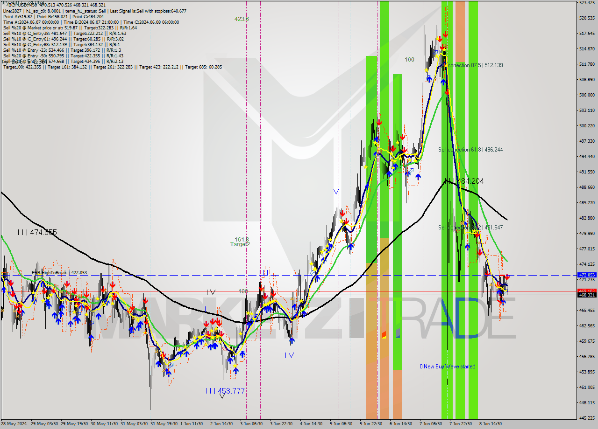Viewport: 598px width, 429px height.
Task: Click the '4 Jun 14:30' time axis label
Action: [x=312, y=424]
